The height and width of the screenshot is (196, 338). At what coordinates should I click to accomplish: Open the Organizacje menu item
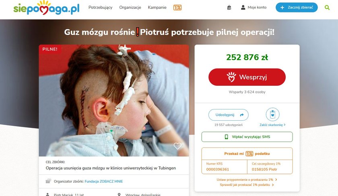tap(130, 8)
